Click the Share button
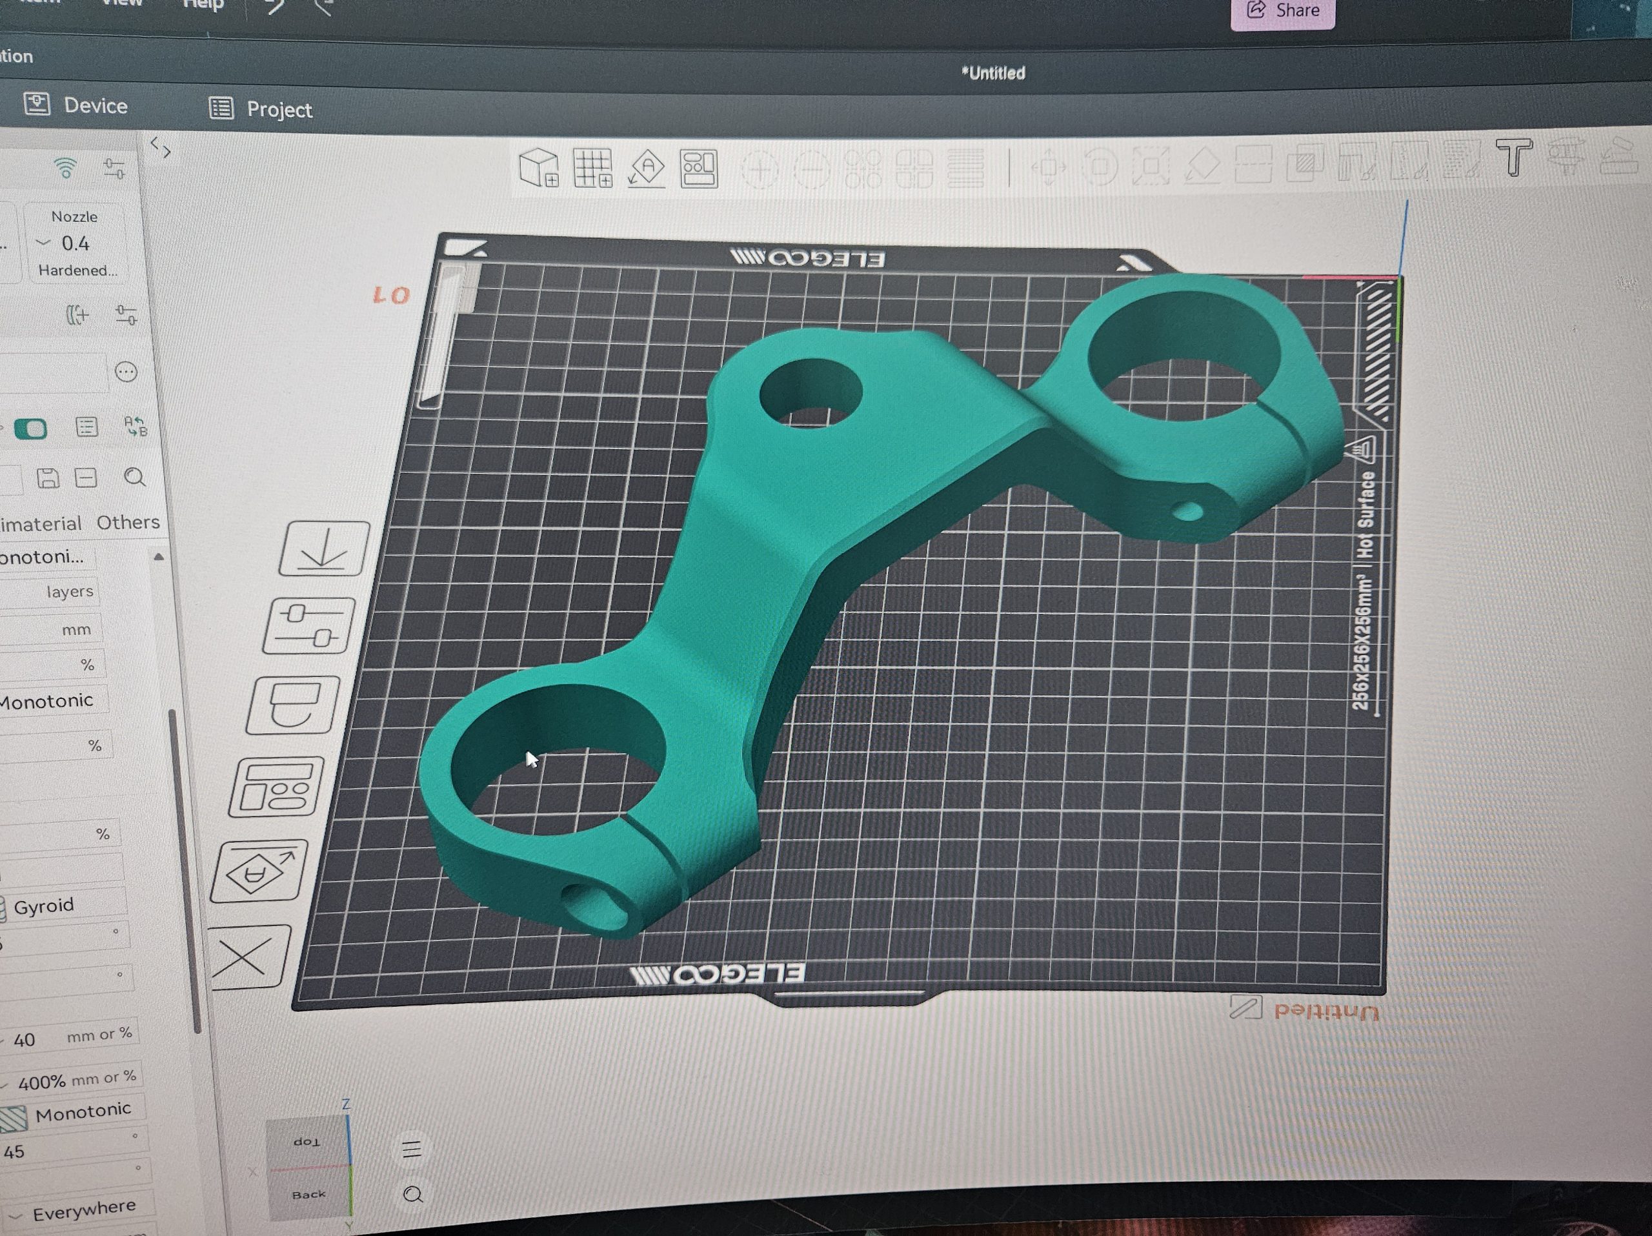Screen dimensions: 1652x1236 pyautogui.click(x=1283, y=11)
